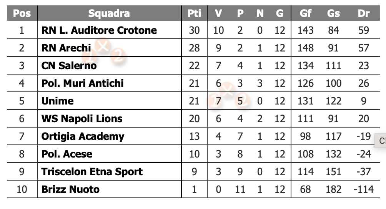386x209 pixels.
Task: Click the Gs column header
Action: [x=333, y=13]
